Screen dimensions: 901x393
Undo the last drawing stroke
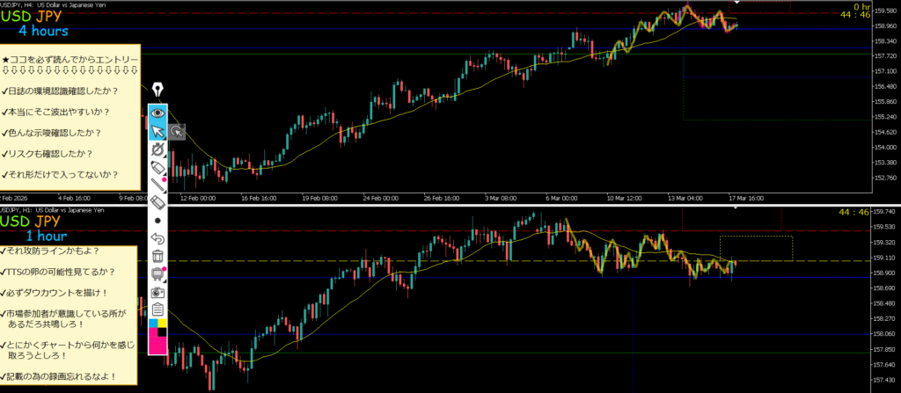158,238
